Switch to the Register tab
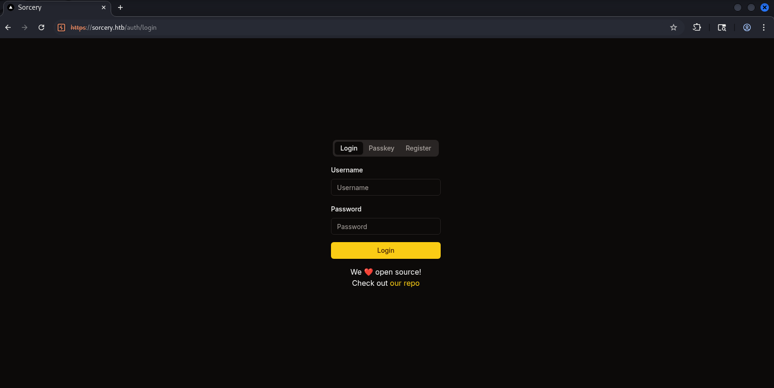Viewport: 774px width, 388px height. [x=418, y=148]
